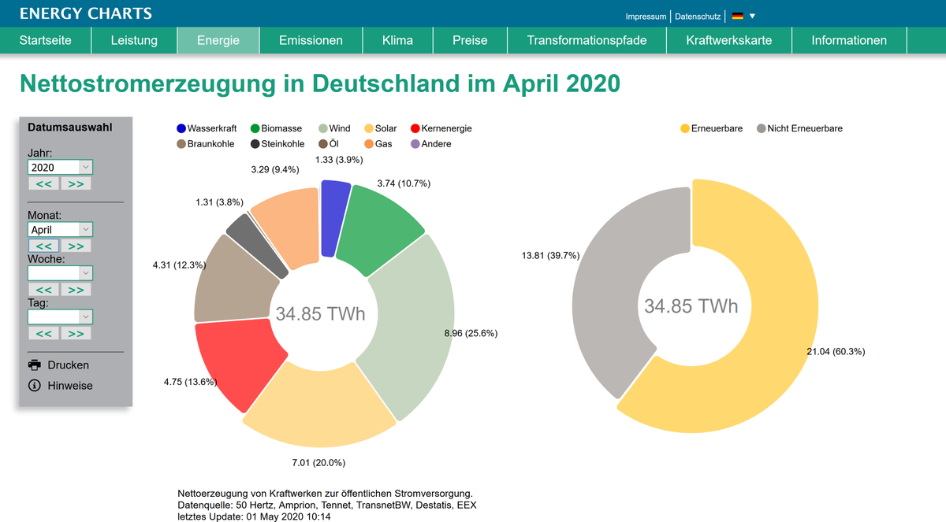Toggle Biomasse in the chart legend
The width and height of the screenshot is (946, 522).
277,128
